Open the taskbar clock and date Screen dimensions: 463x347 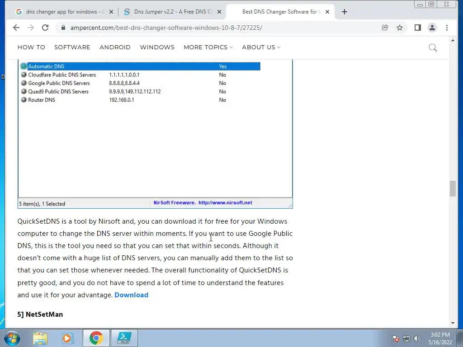click(x=440, y=338)
